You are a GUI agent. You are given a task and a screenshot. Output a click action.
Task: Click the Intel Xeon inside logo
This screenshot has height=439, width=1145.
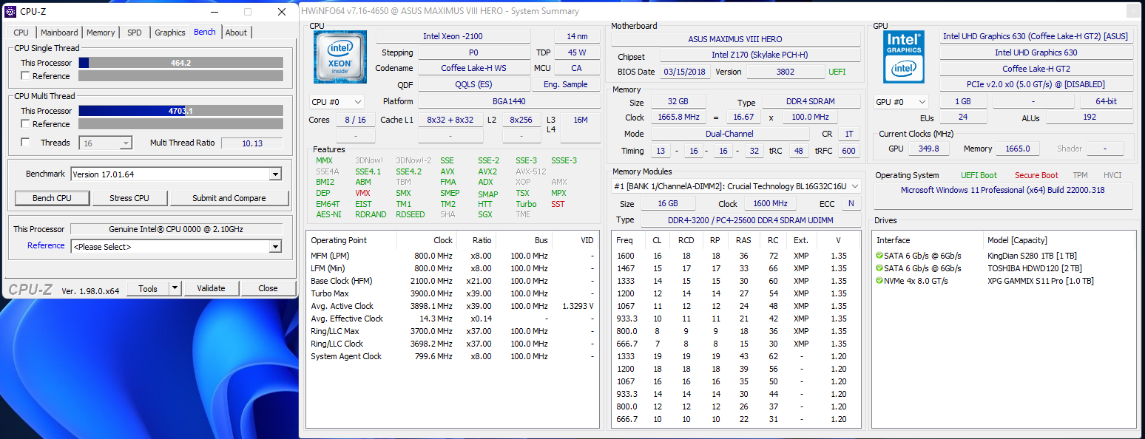pyautogui.click(x=340, y=57)
